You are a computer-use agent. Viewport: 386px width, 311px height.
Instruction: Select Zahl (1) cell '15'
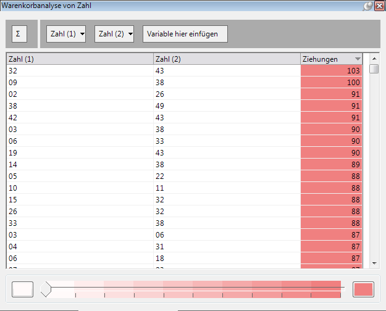(80, 199)
